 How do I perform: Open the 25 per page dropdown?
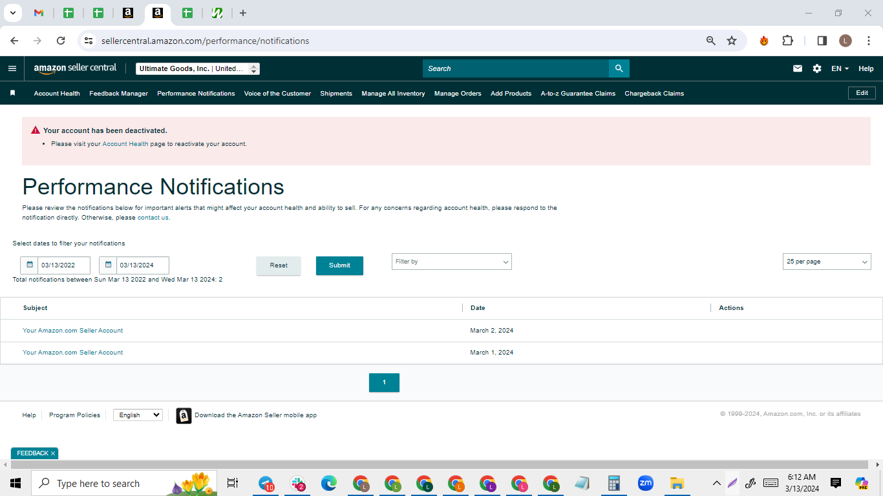pos(827,262)
